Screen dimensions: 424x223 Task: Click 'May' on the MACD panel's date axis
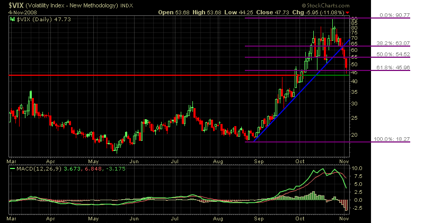coord(93,219)
